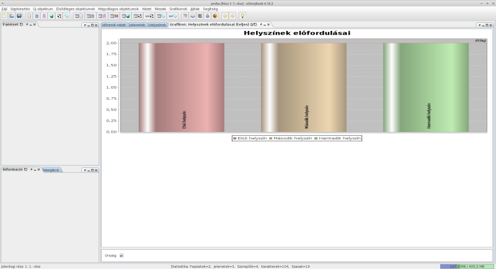This screenshot has height=269, width=496.
Task: Switch to the Időrendi nézet tab
Action: click(x=114, y=25)
